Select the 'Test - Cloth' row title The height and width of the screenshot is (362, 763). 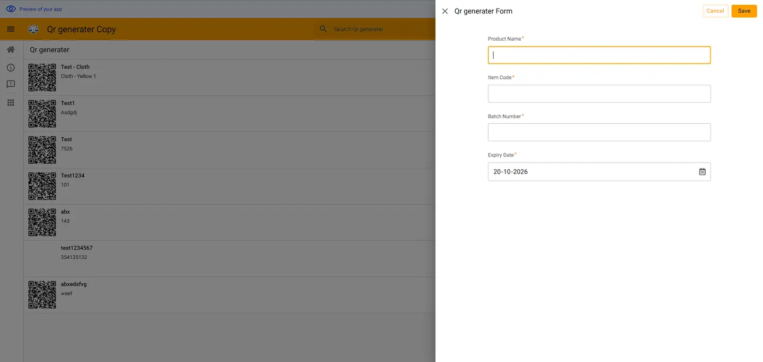coord(75,67)
